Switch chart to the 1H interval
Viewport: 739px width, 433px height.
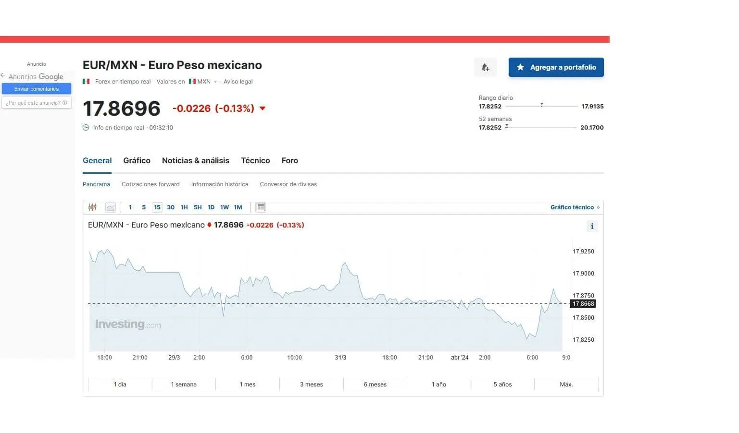(x=184, y=207)
